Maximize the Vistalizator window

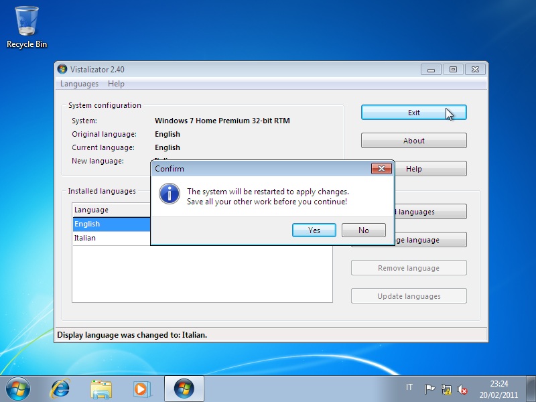[453, 70]
